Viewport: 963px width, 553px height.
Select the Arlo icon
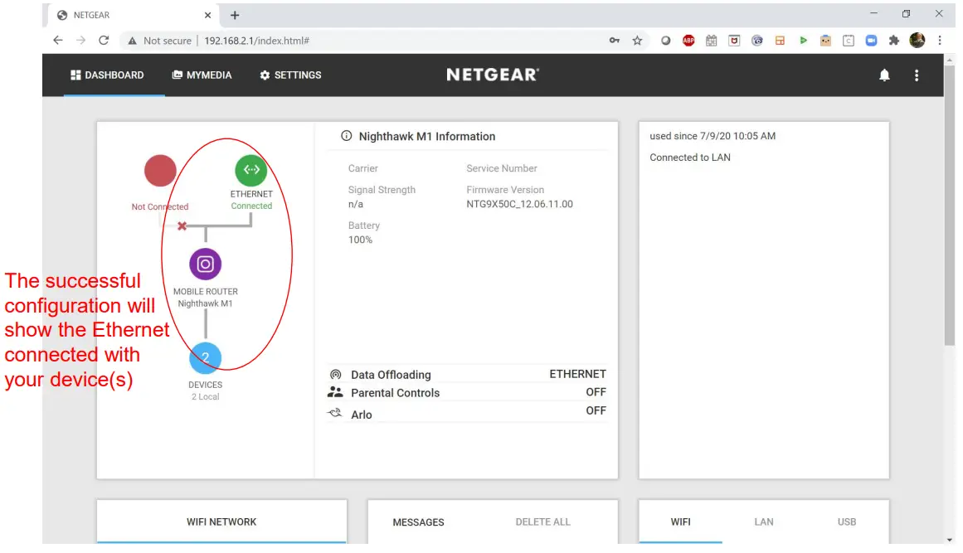pyautogui.click(x=334, y=411)
